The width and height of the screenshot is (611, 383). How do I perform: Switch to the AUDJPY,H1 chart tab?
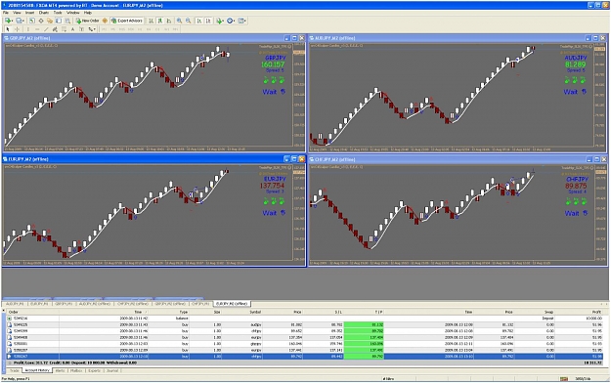[x=15, y=304]
